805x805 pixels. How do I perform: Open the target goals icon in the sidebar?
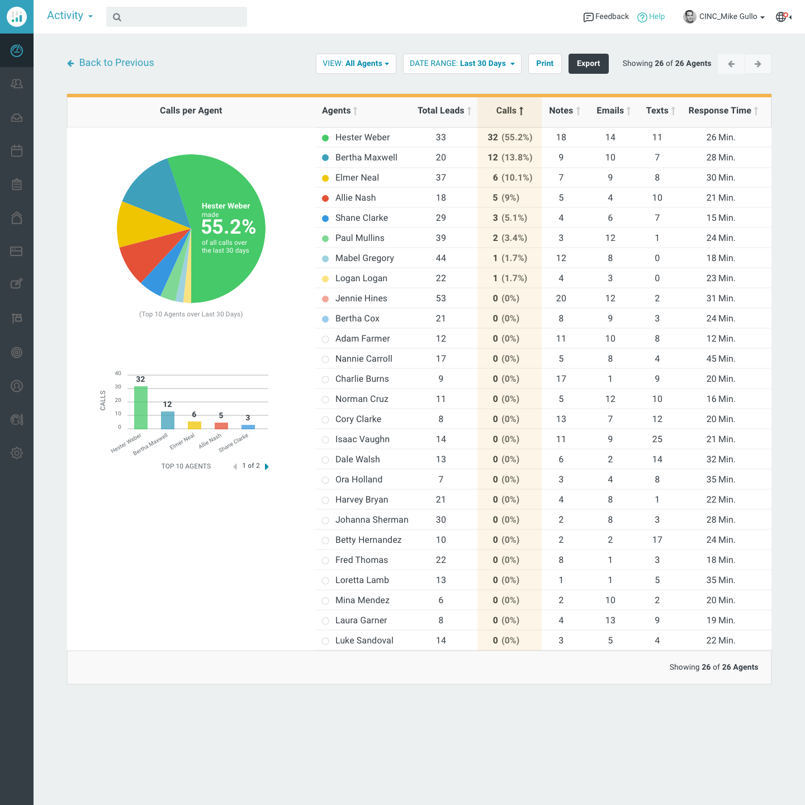(17, 352)
